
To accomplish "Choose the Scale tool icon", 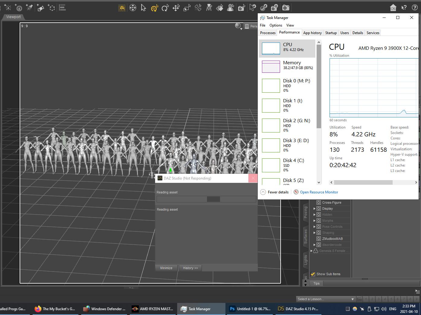I will pos(187,8).
